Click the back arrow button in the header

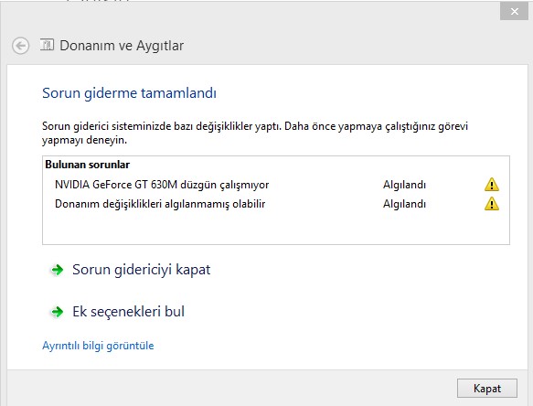pos(20,46)
